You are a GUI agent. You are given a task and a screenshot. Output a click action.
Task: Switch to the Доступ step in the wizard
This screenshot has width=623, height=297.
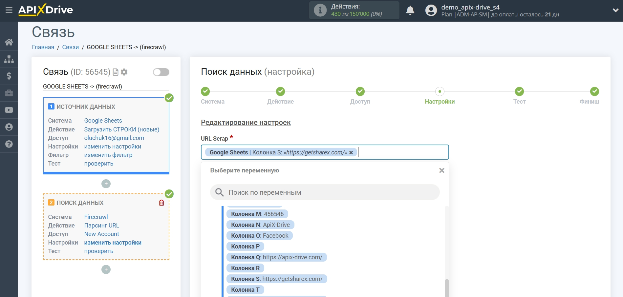(360, 92)
